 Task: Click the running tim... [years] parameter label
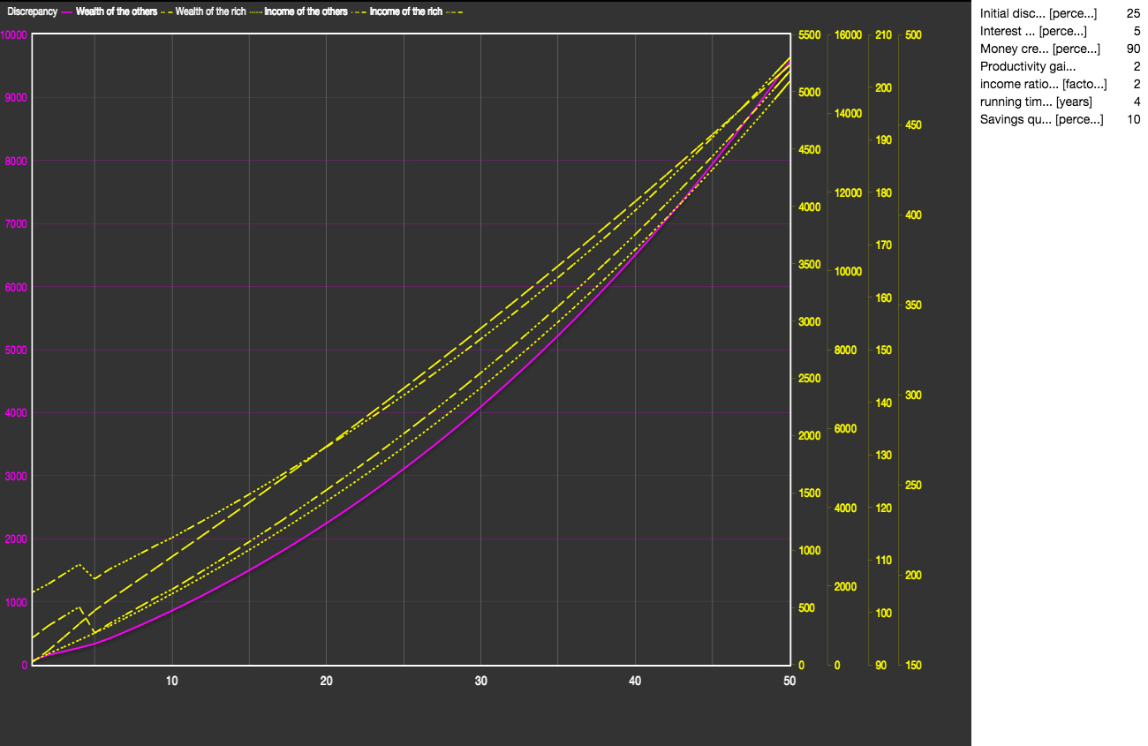[1036, 102]
